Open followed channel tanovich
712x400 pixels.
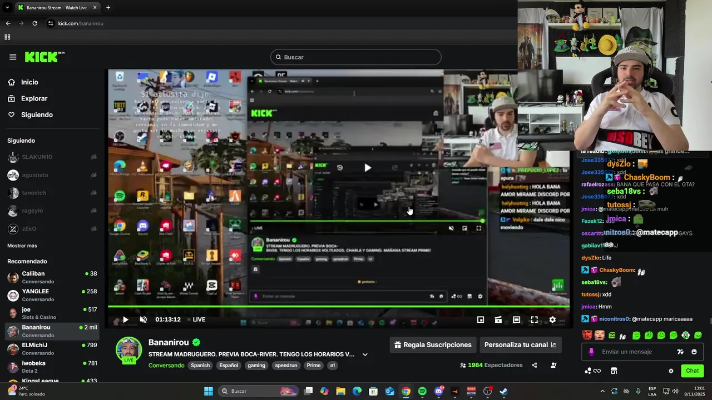(x=52, y=193)
